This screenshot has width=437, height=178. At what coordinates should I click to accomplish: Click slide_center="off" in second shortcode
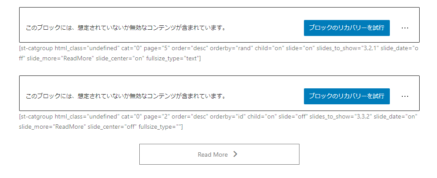111,127
